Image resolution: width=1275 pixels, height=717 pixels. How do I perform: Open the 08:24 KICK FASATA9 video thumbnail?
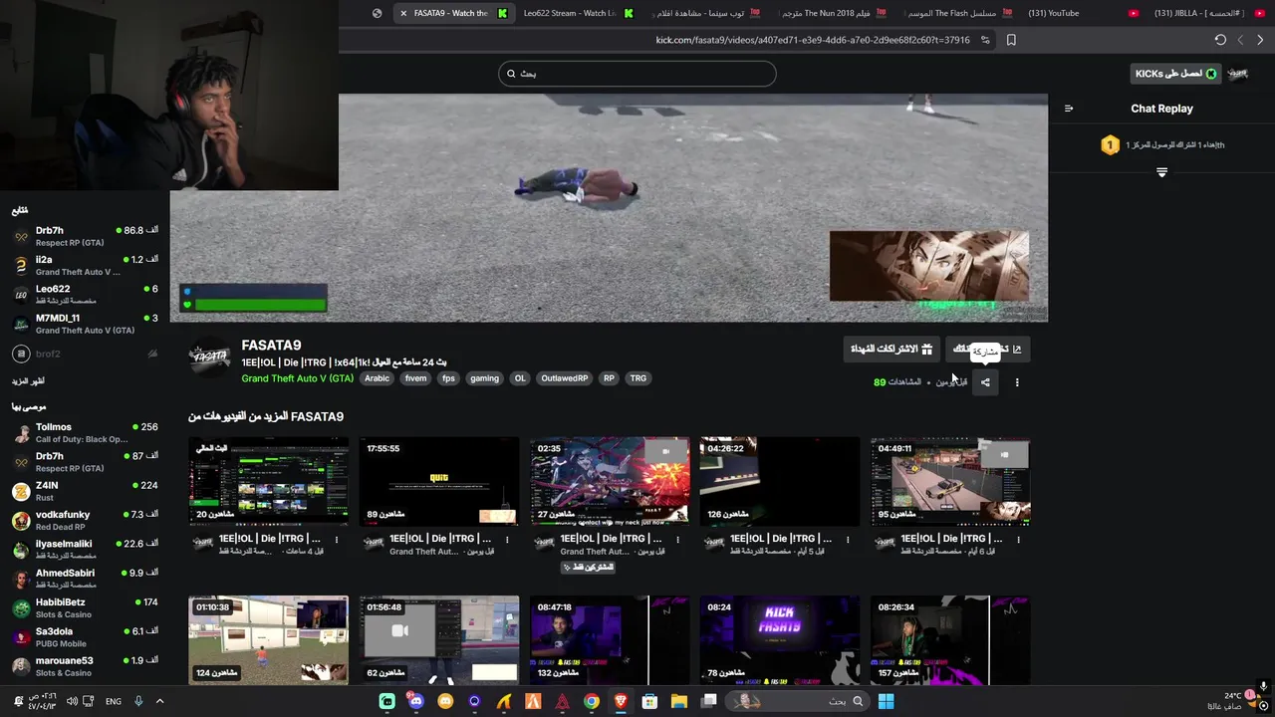click(x=779, y=640)
